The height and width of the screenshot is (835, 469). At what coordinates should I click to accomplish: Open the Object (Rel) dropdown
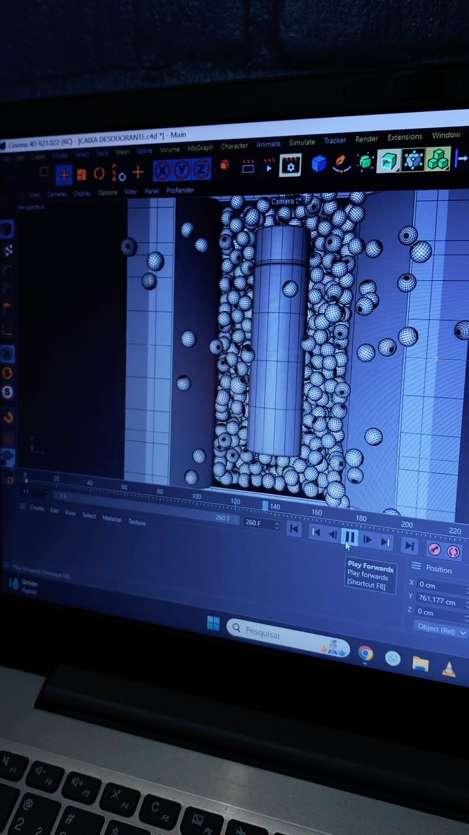coord(441,630)
